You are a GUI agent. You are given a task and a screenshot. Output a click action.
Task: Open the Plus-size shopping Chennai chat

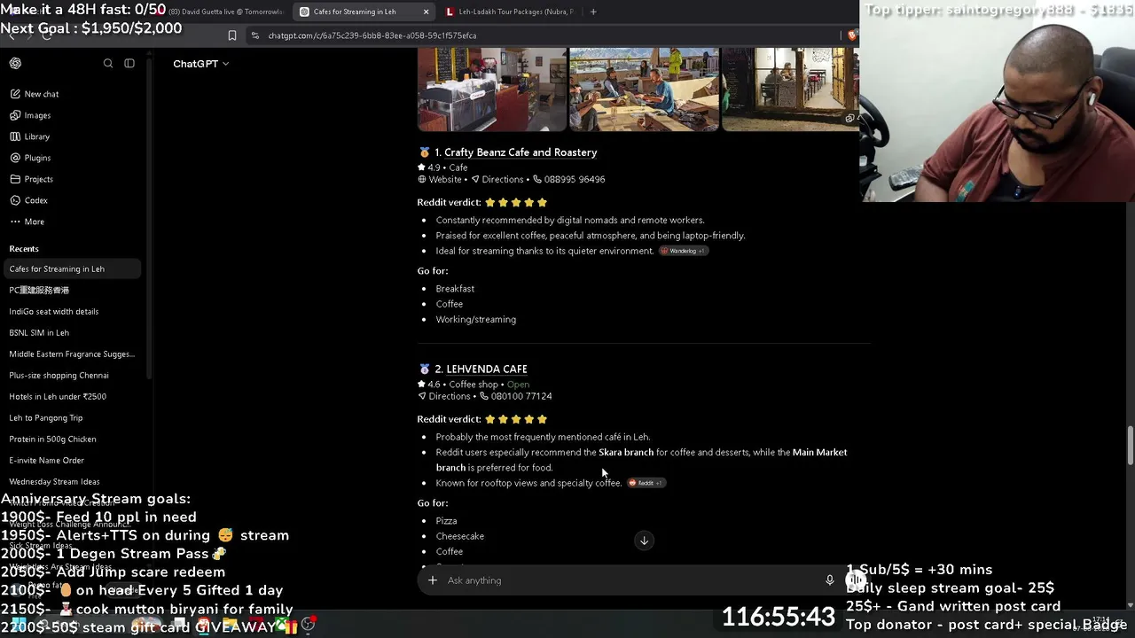pyautogui.click(x=59, y=375)
